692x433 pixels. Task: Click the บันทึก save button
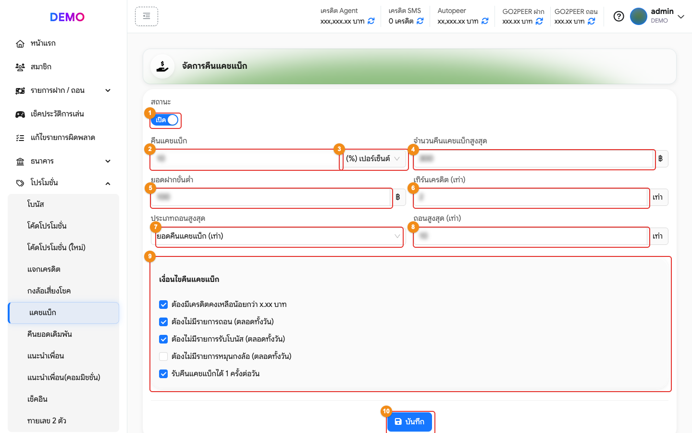click(410, 422)
